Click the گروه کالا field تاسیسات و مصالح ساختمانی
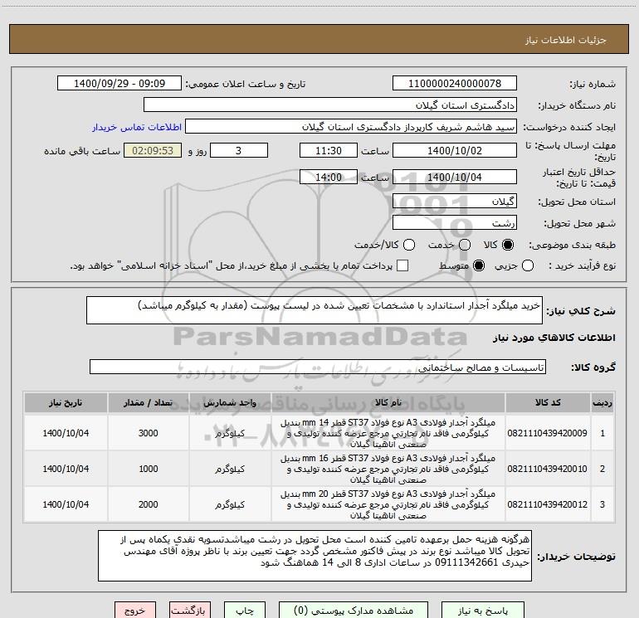The image size is (639, 618). [x=318, y=367]
